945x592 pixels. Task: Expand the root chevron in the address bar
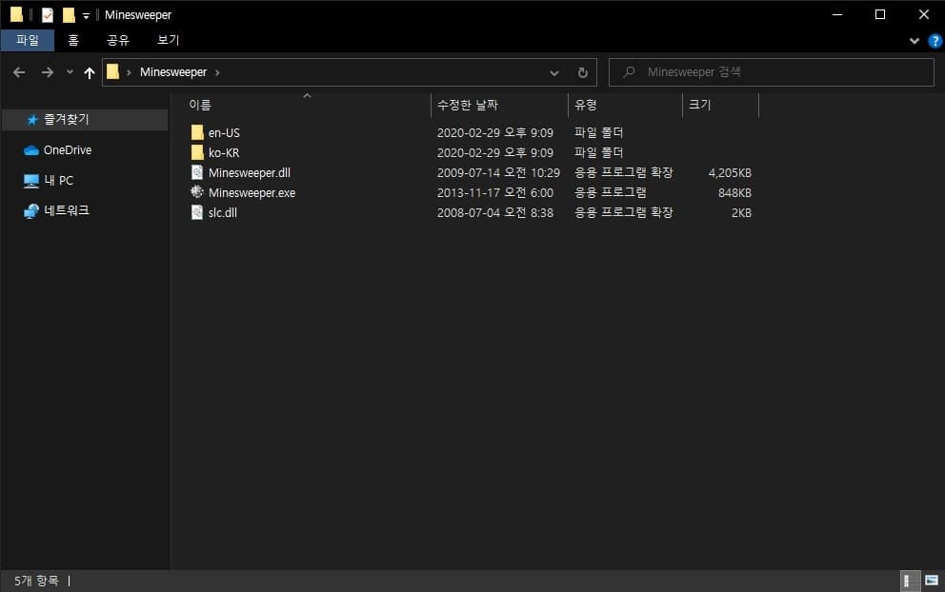click(x=129, y=73)
